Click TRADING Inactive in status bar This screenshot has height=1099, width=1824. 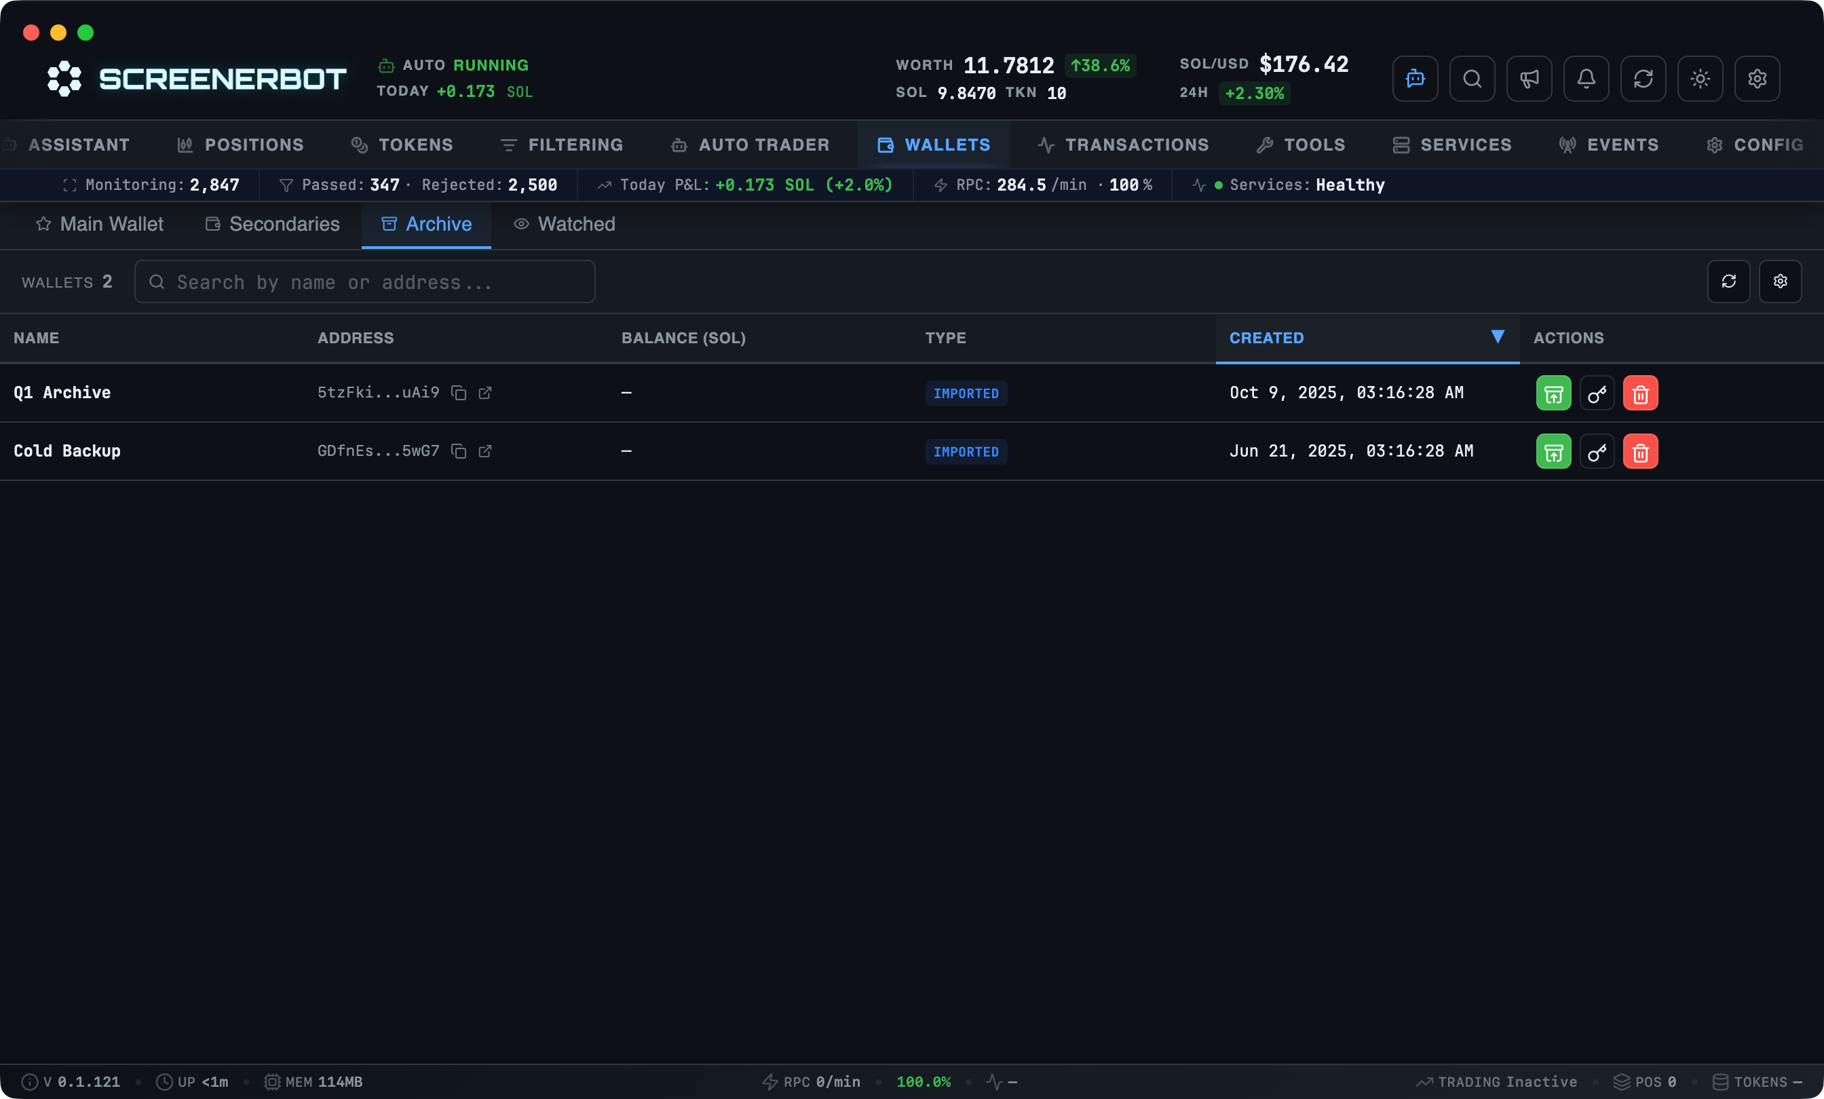click(1496, 1082)
